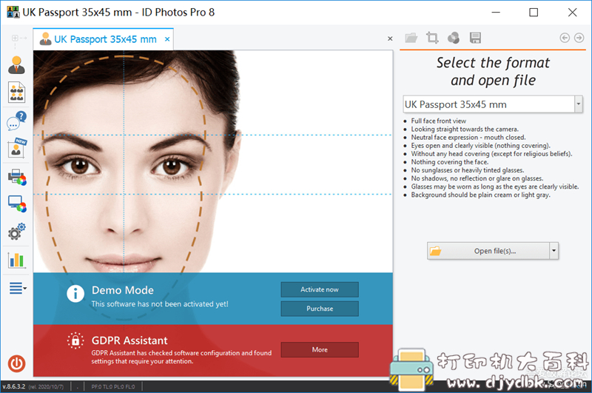Image resolution: width=592 pixels, height=393 pixels.
Task: Click 'No sunglasses or heavily tinted glasses' text
Action: pos(468,170)
